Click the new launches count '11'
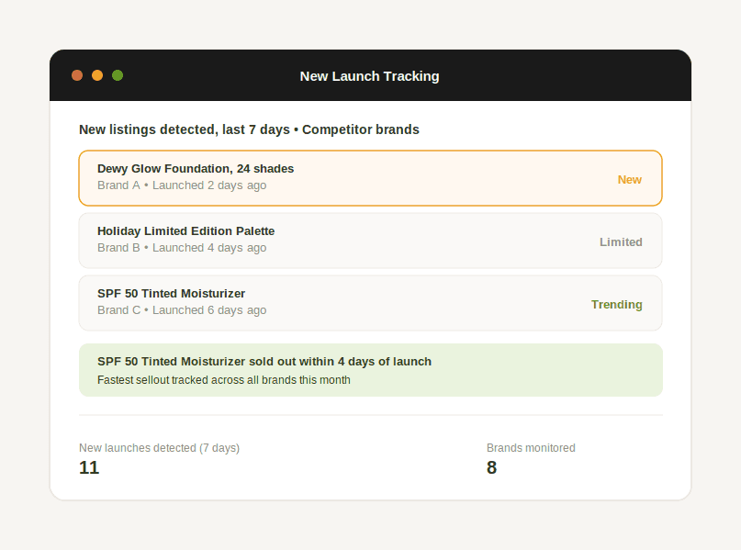 pos(89,467)
